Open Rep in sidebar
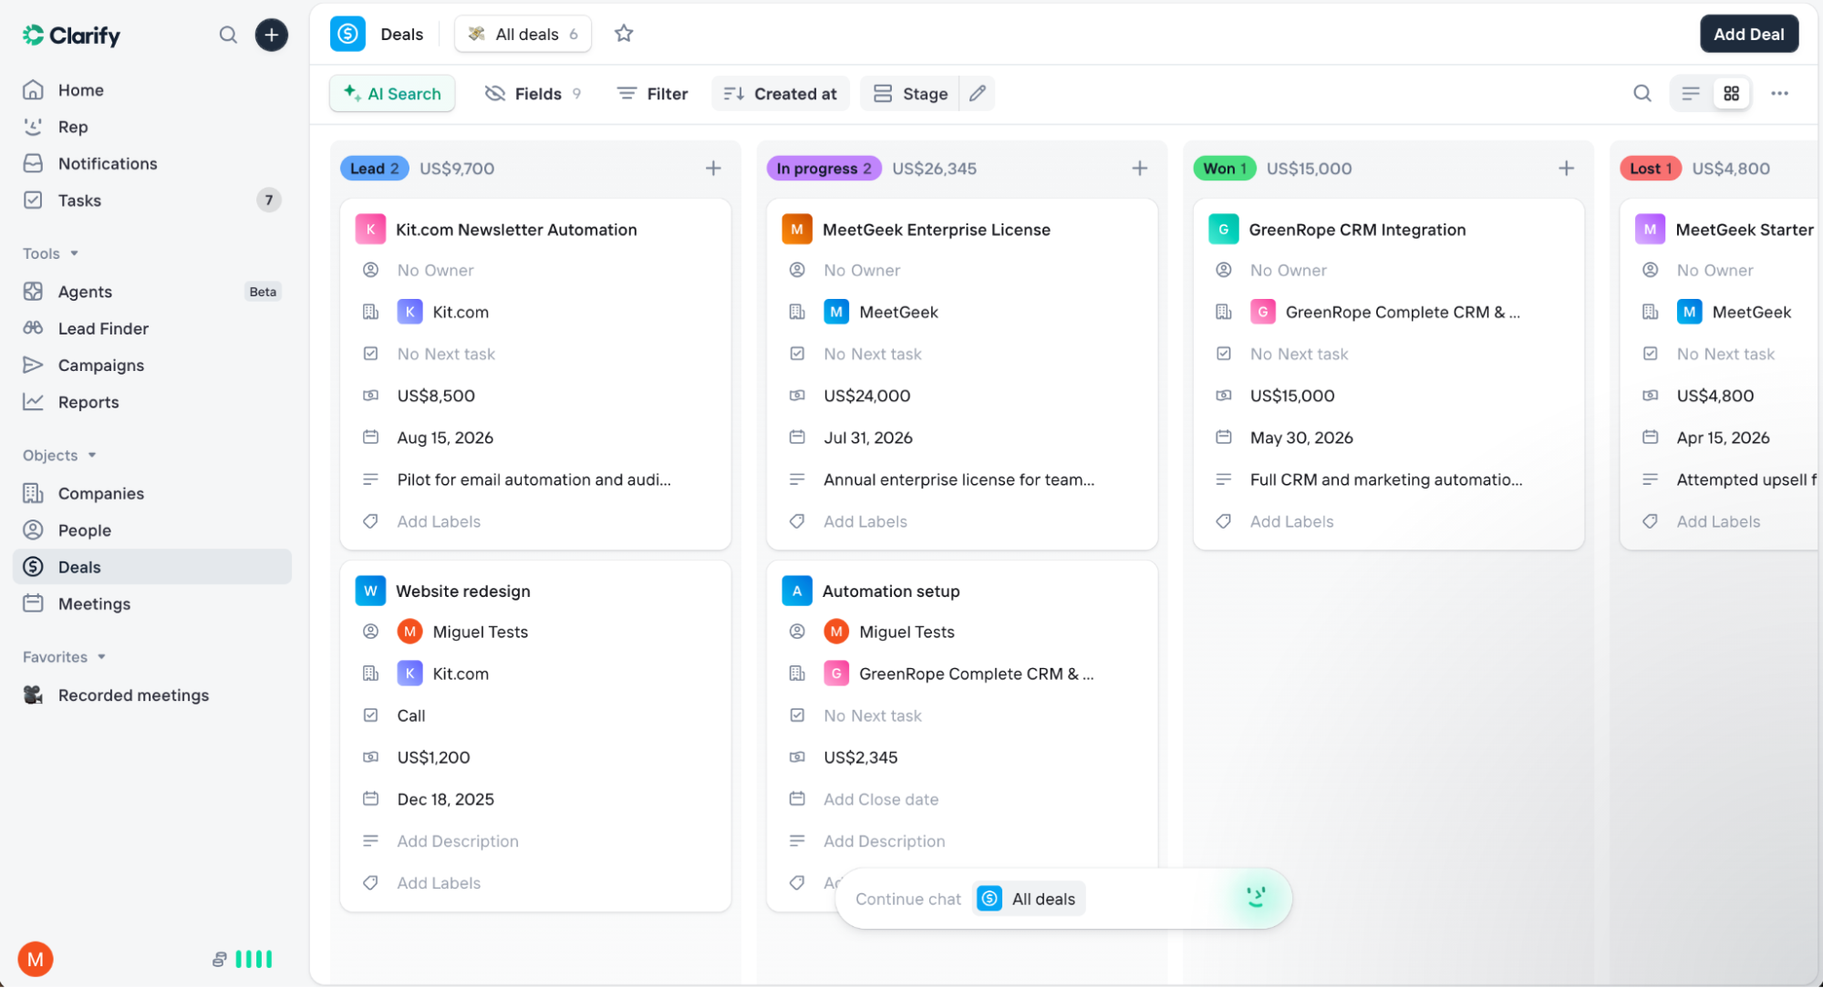1823x988 pixels. click(x=152, y=127)
